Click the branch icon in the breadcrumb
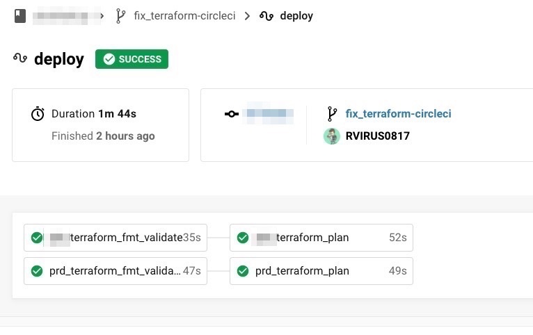This screenshot has width=533, height=335. [120, 15]
